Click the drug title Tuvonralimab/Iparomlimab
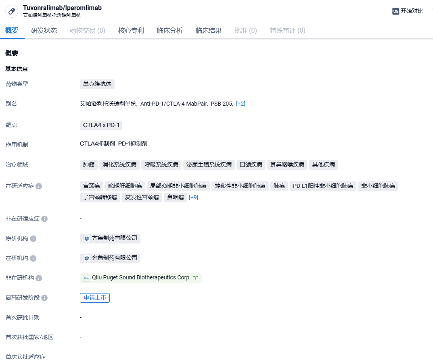 pos(63,8)
